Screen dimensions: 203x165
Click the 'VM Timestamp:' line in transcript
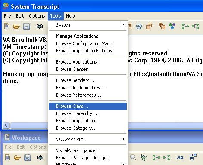point(25,47)
